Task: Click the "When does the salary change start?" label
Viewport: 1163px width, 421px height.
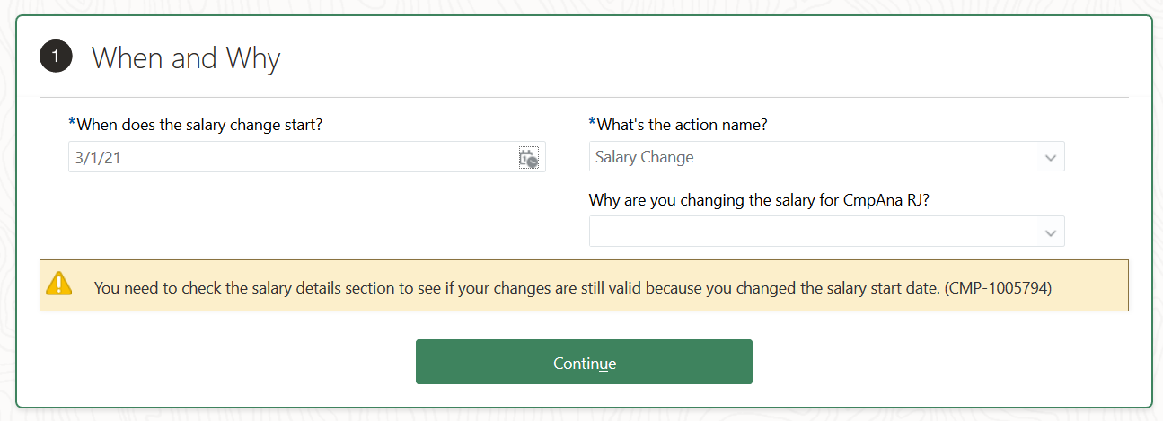Action: tap(198, 125)
